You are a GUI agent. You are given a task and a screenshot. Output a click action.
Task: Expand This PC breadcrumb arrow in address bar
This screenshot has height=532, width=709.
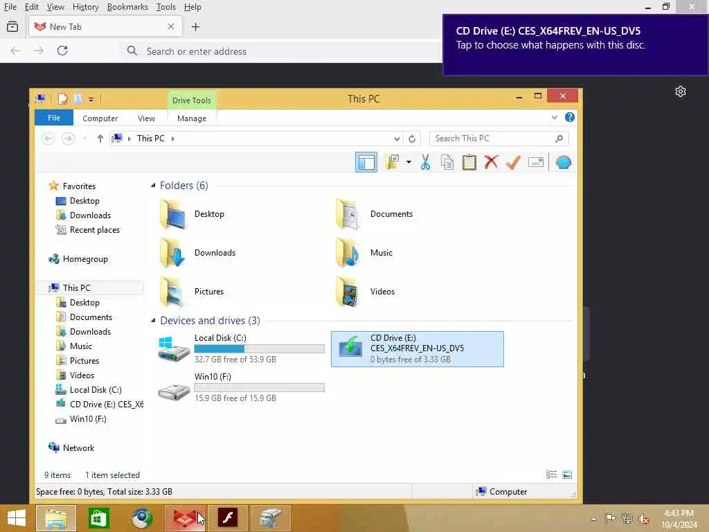(172, 139)
